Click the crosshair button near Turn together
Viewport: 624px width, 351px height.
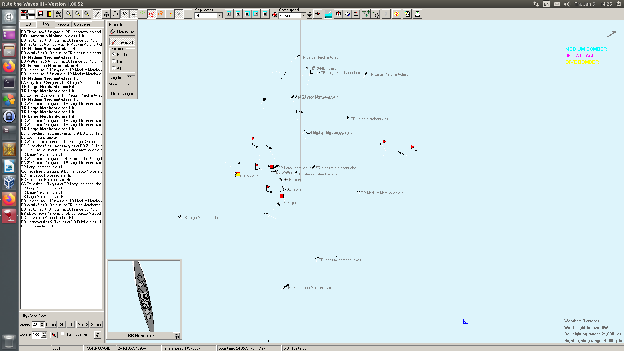pyautogui.click(x=97, y=335)
